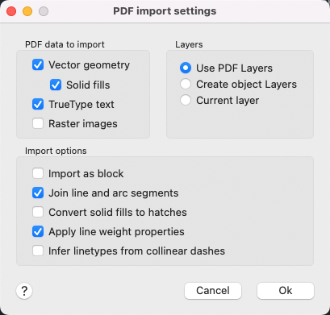Image resolution: width=330 pixels, height=315 pixels.
Task: Uncheck the Vector geometry checkbox
Action: (x=38, y=65)
